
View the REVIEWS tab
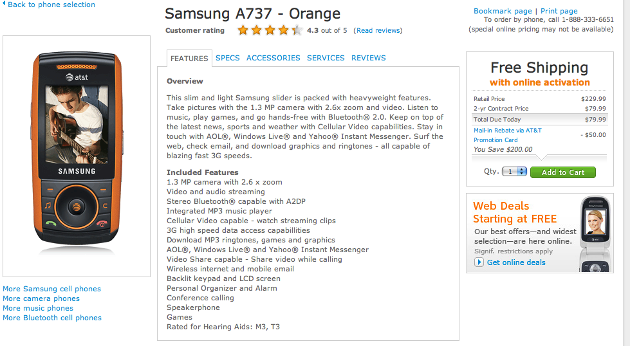369,58
